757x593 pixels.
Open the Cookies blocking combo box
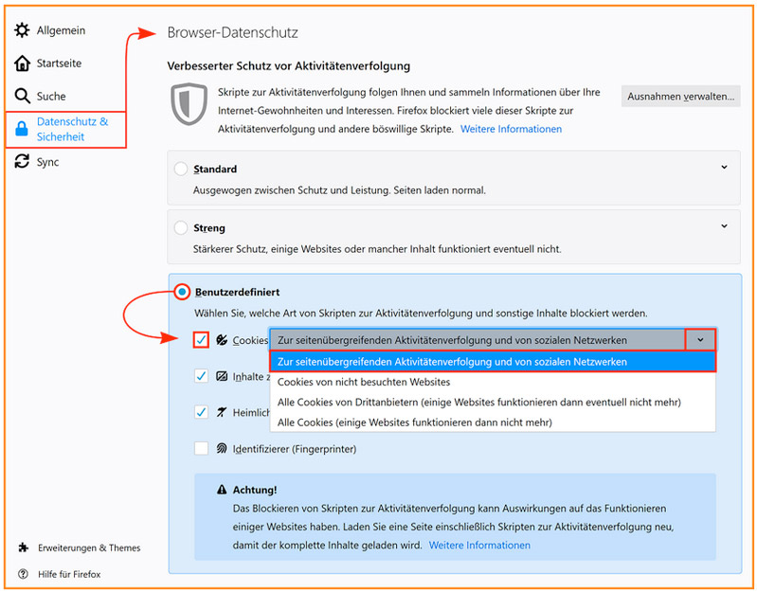[493, 340]
